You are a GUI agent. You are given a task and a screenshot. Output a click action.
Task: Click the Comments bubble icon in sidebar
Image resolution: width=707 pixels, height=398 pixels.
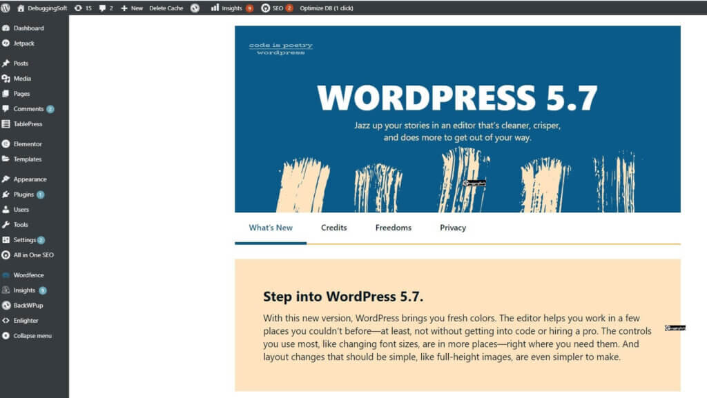pos(6,109)
